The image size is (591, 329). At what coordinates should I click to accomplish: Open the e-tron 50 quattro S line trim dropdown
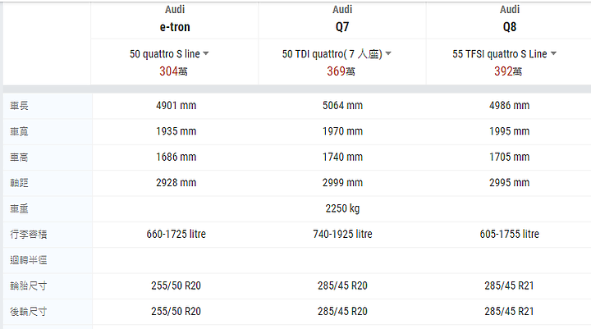coord(169,54)
